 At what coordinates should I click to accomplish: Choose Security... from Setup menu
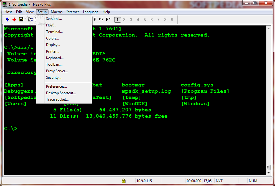coord(64,78)
